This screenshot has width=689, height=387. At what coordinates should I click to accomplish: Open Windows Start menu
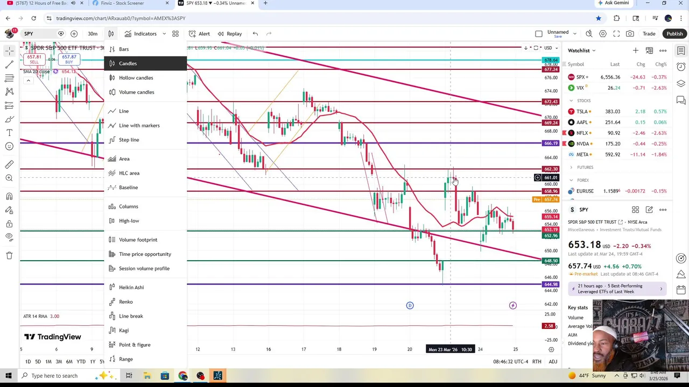point(8,376)
